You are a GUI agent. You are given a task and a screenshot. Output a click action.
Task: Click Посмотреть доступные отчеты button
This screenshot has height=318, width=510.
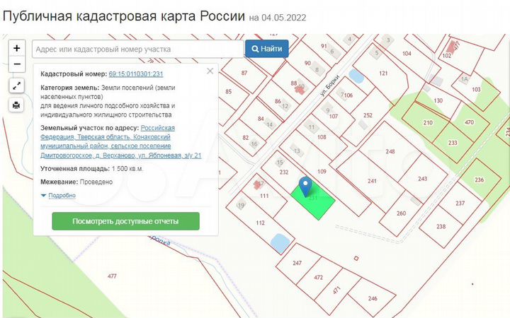coord(125,221)
